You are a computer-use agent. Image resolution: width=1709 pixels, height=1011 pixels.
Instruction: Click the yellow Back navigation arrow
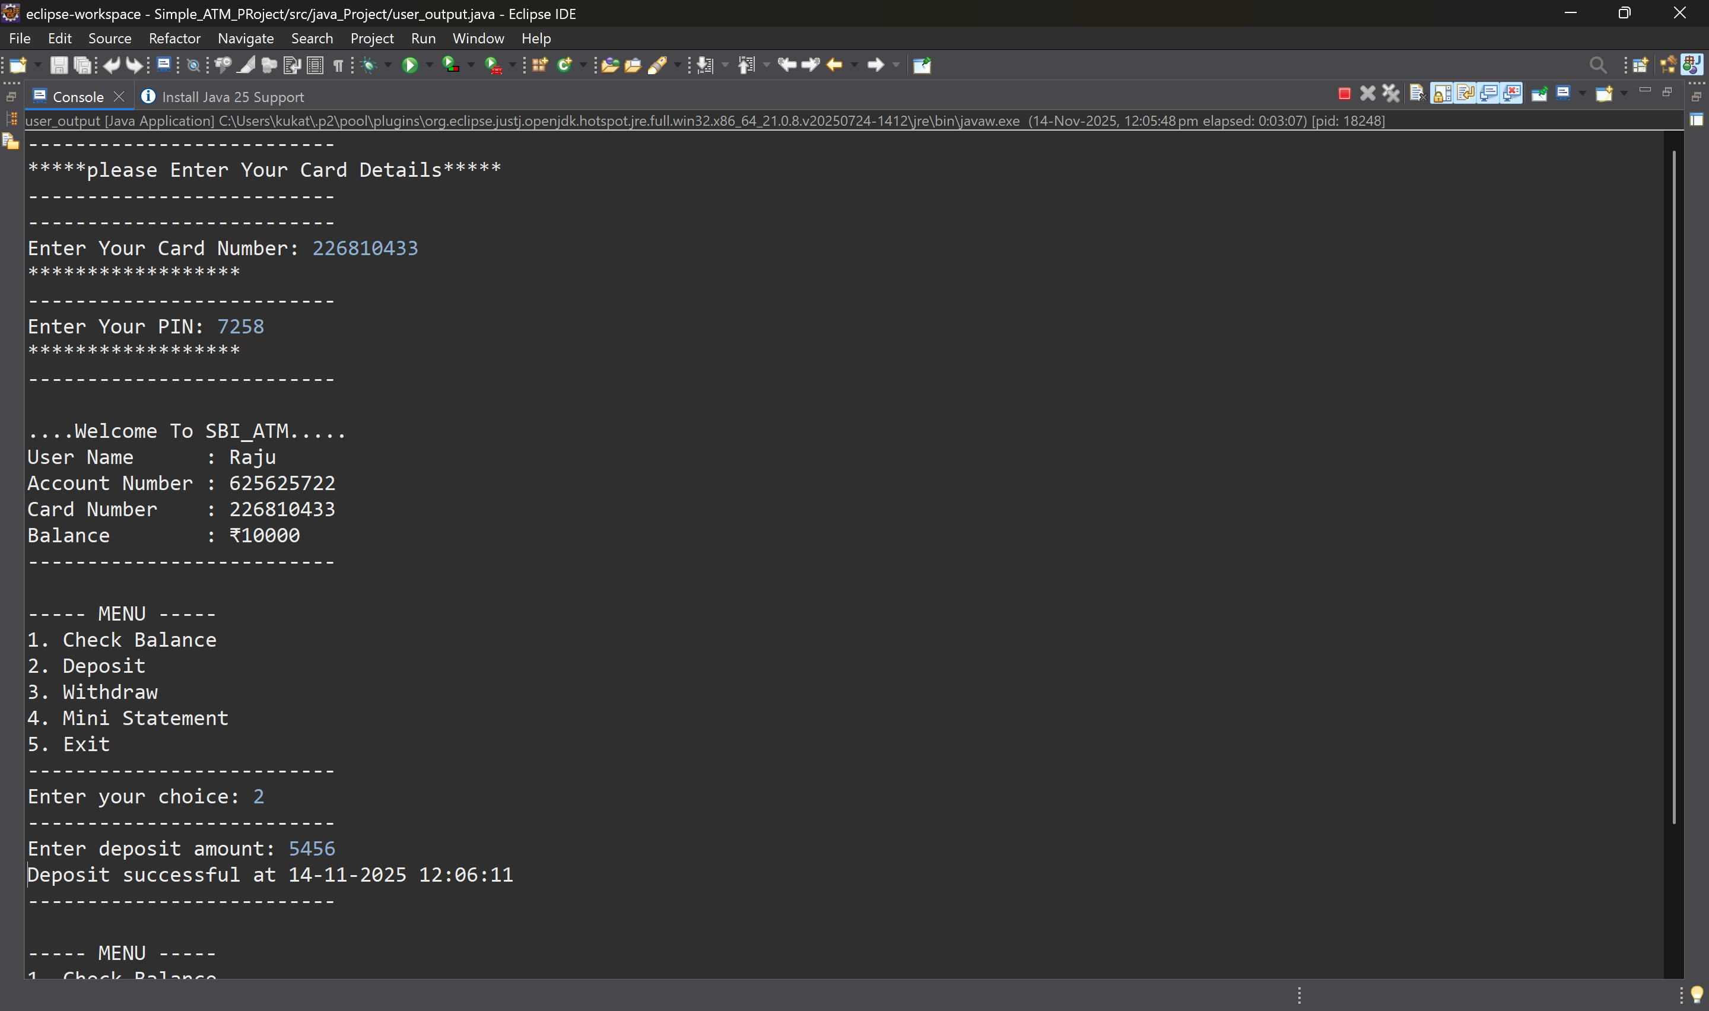(x=834, y=65)
